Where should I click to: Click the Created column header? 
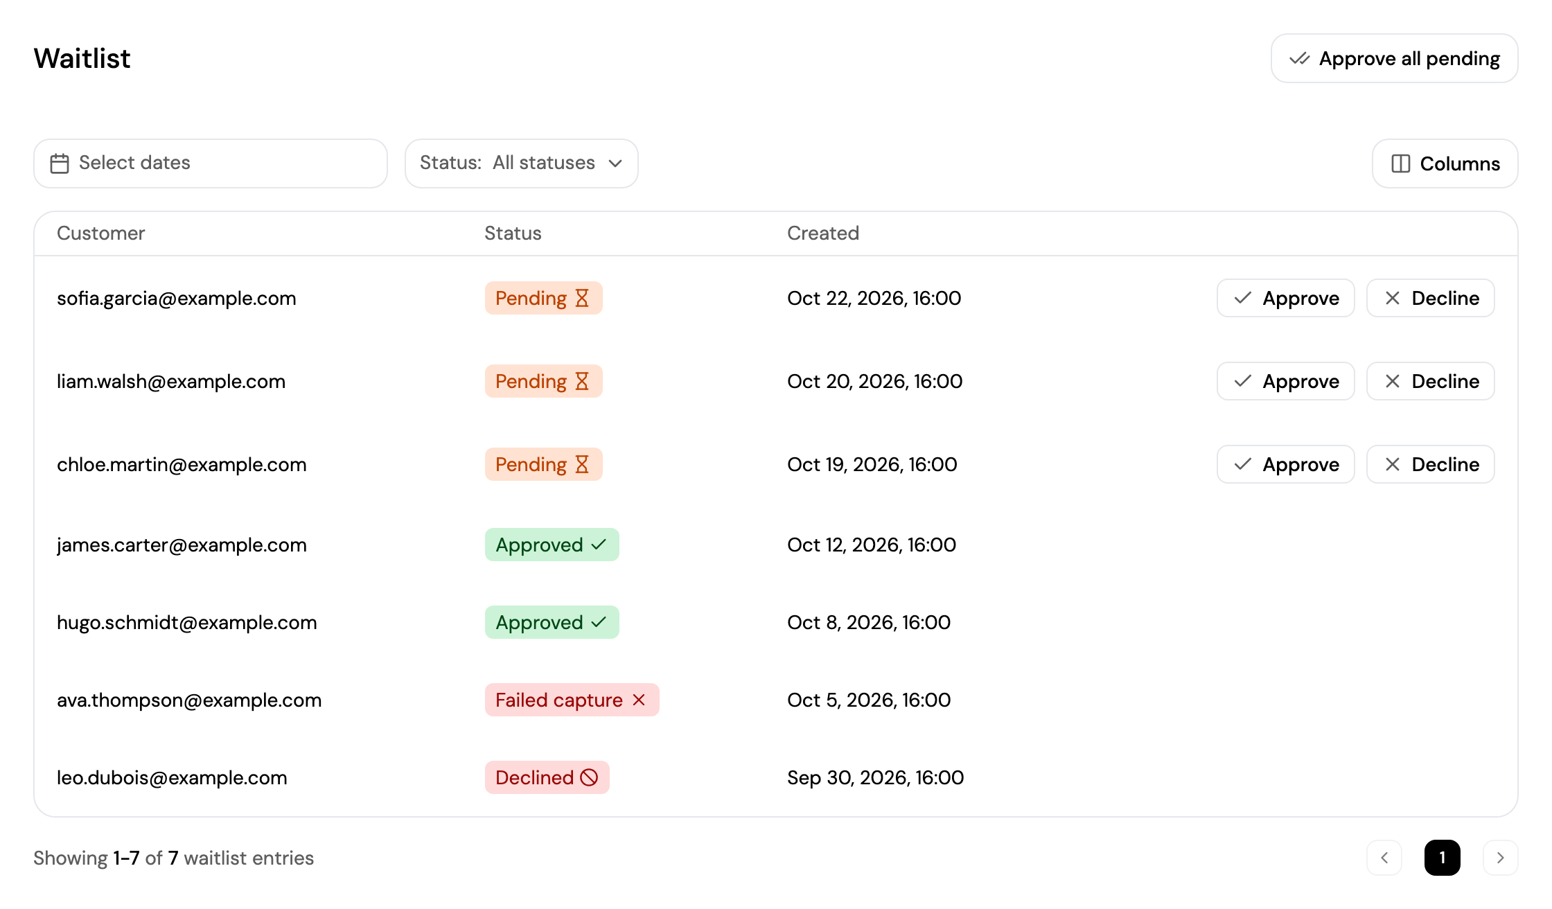(x=823, y=233)
